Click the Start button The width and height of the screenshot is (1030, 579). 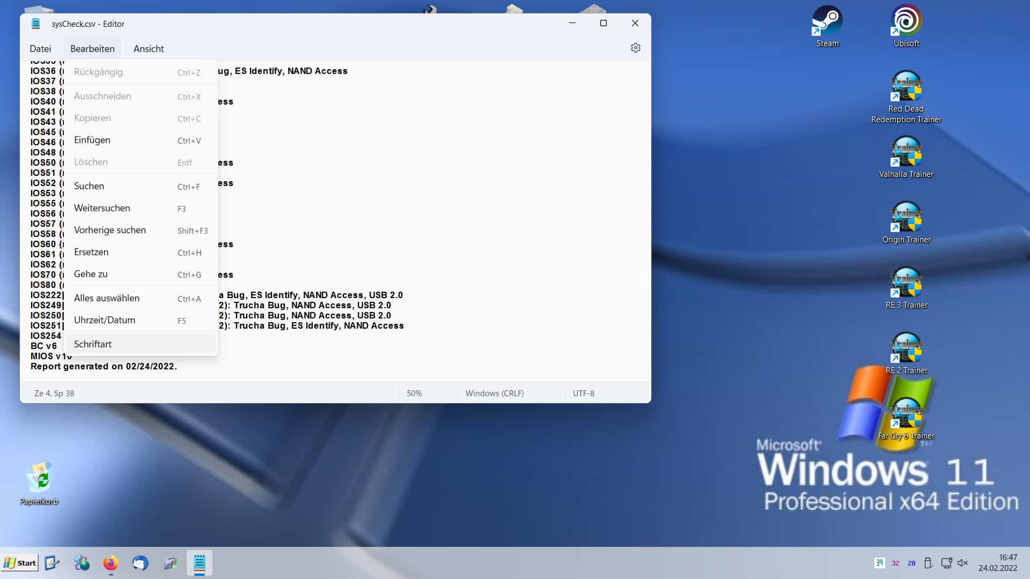coord(20,563)
